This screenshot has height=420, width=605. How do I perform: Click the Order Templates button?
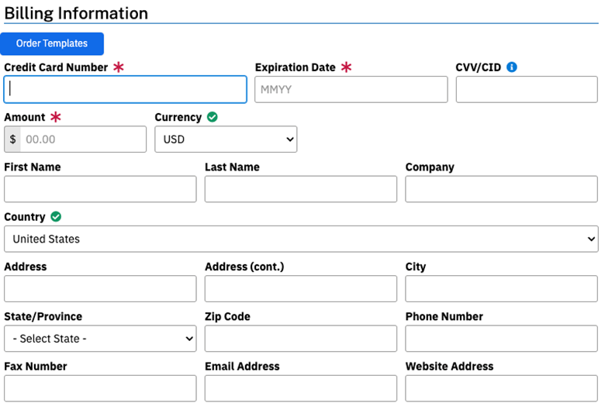tap(52, 43)
